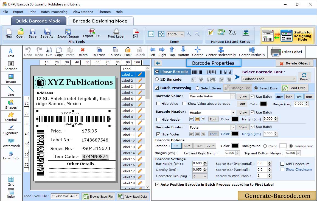Open the Export menu

pos(18,12)
